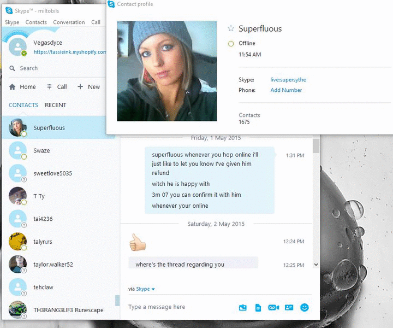Open the Conversation menu
Image resolution: width=393 pixels, height=328 pixels.
point(69,22)
